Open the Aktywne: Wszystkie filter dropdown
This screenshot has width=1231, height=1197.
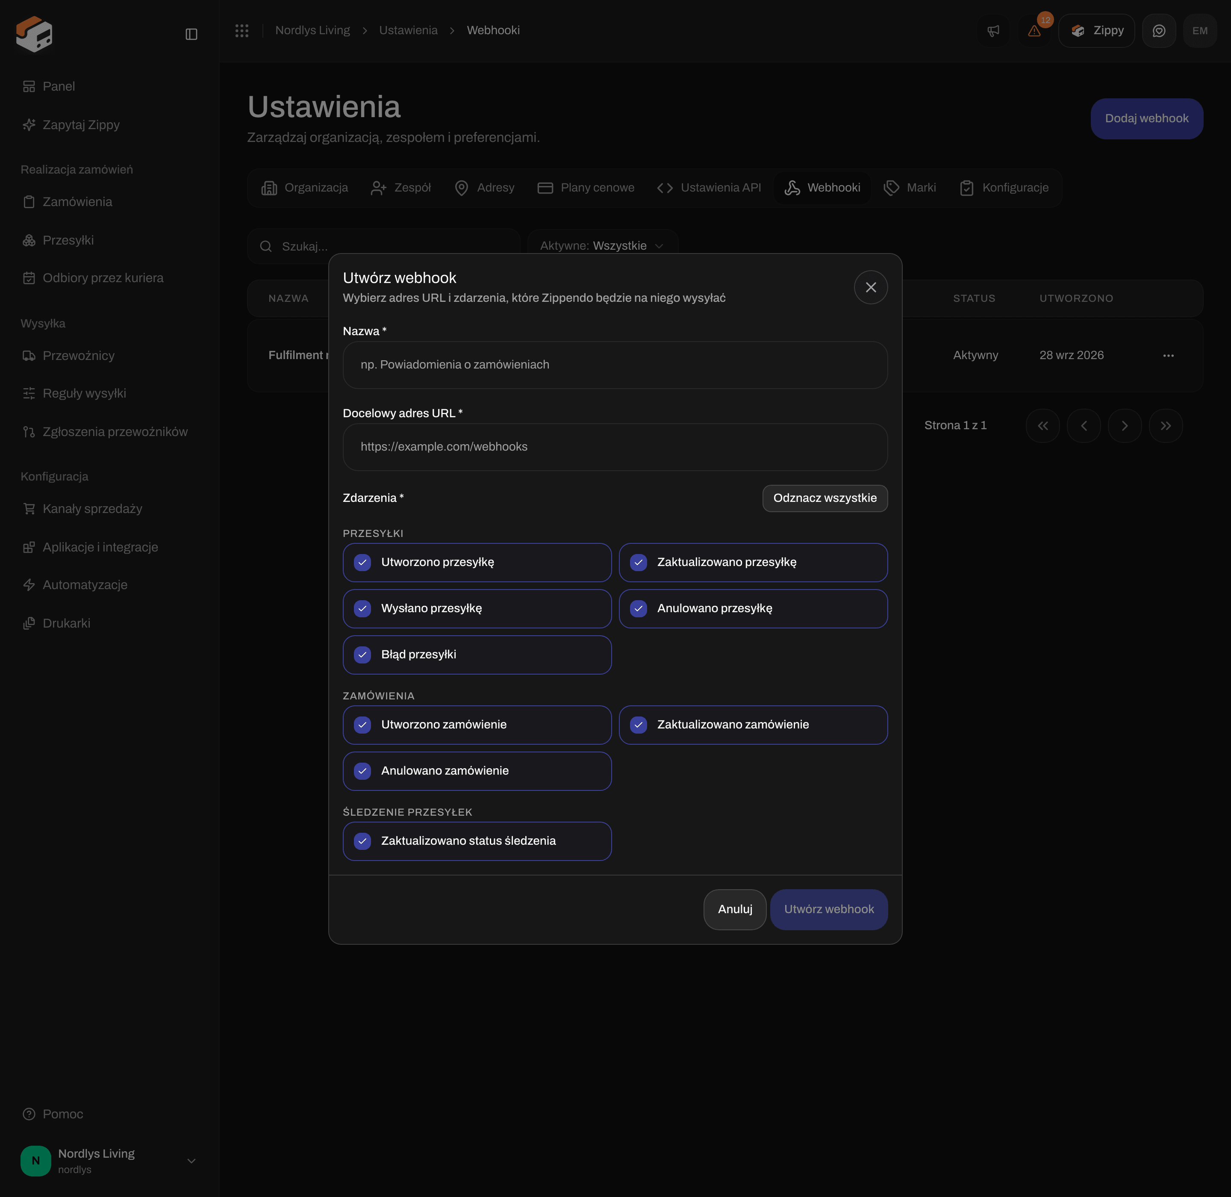coord(602,245)
